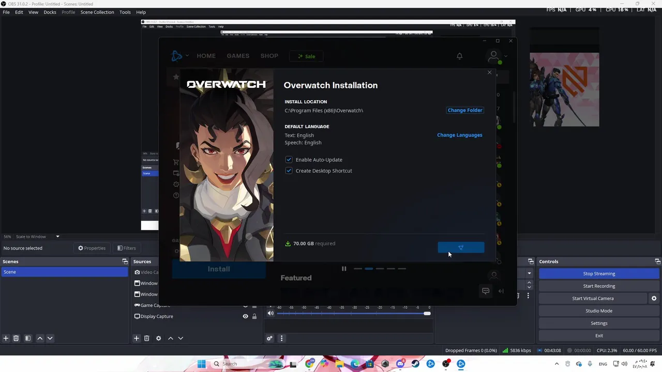The width and height of the screenshot is (662, 372).
Task: Click the Windows Start button
Action: point(201,364)
